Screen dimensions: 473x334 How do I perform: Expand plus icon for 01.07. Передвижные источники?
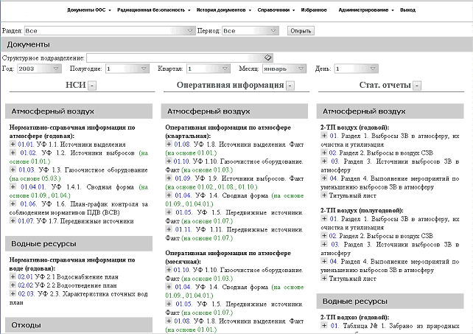(13, 220)
